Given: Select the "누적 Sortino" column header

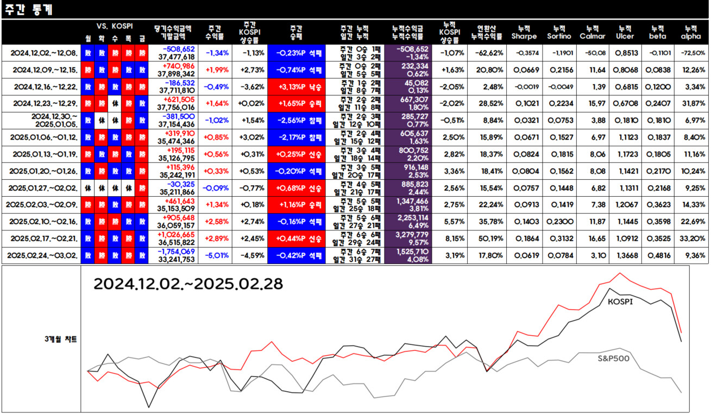Looking at the screenshot, I should 559,33.
